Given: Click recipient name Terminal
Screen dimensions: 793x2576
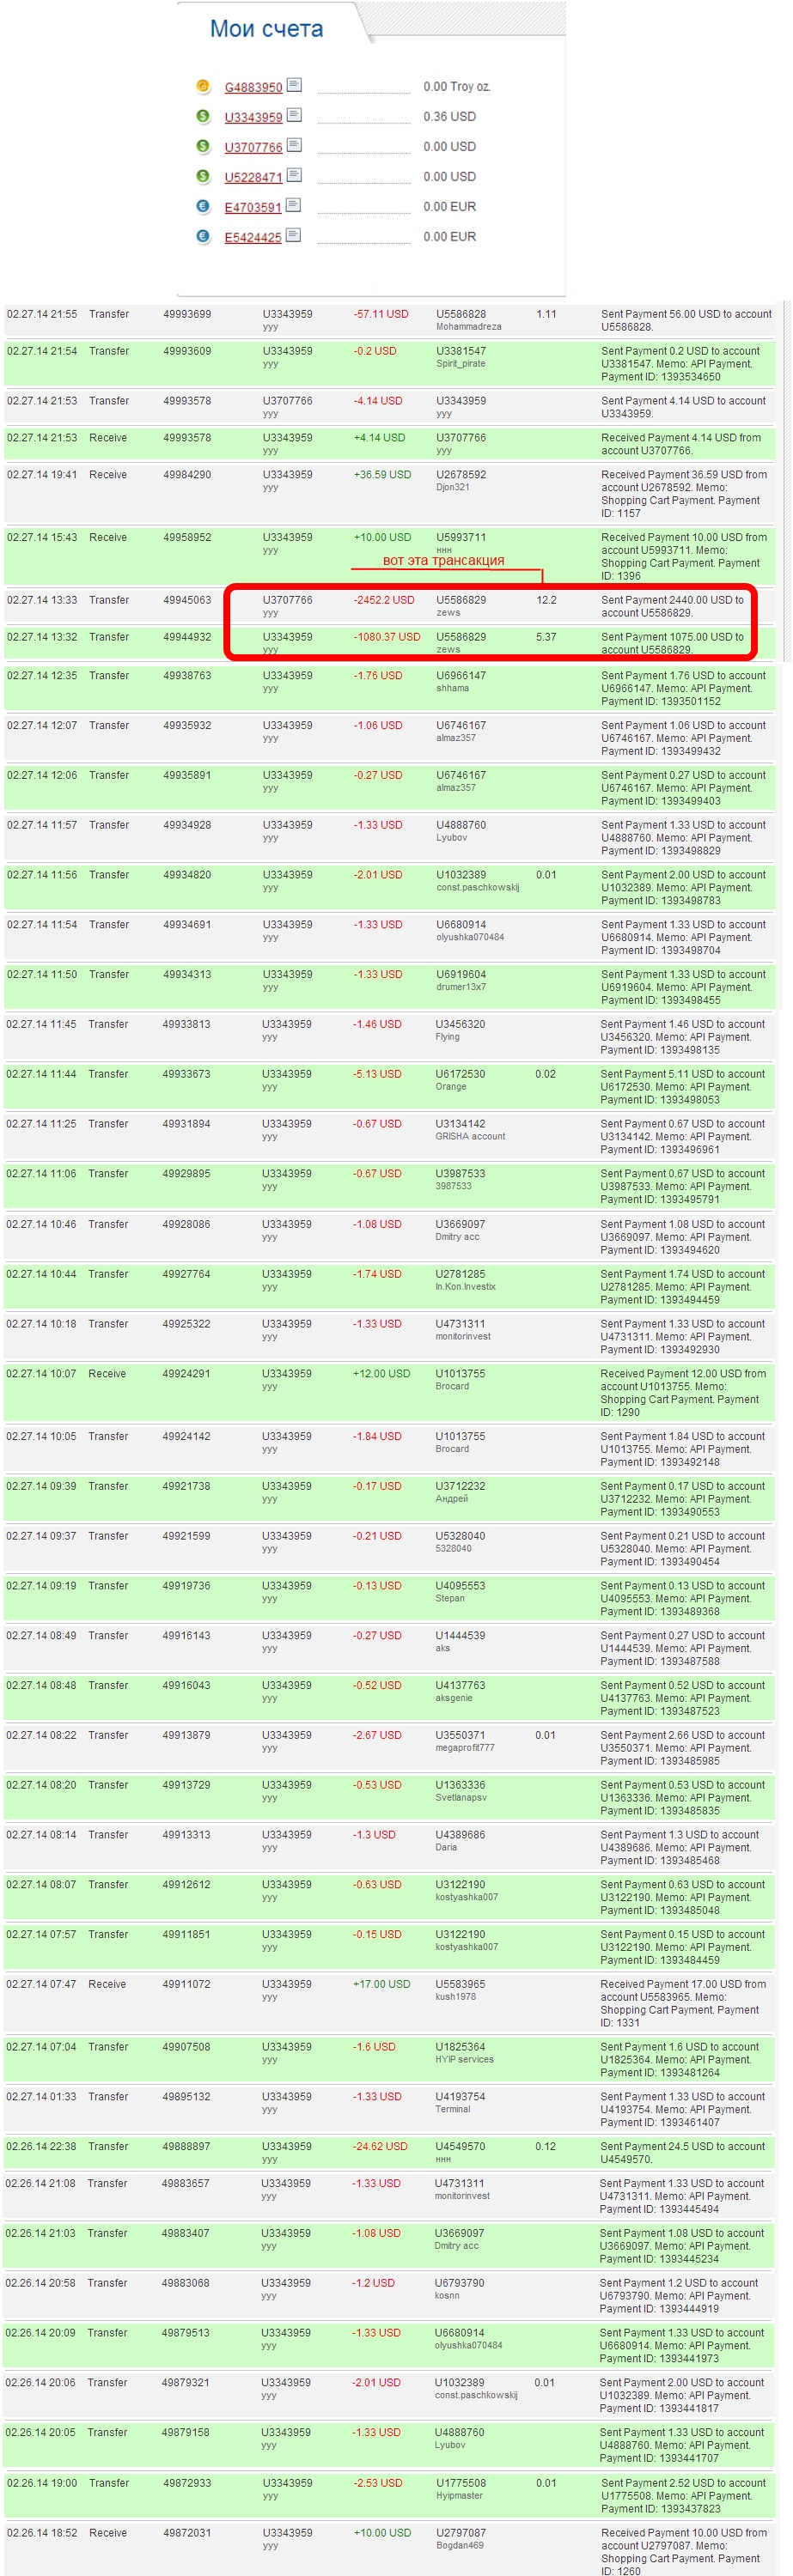Looking at the screenshot, I should pyautogui.click(x=452, y=2110).
